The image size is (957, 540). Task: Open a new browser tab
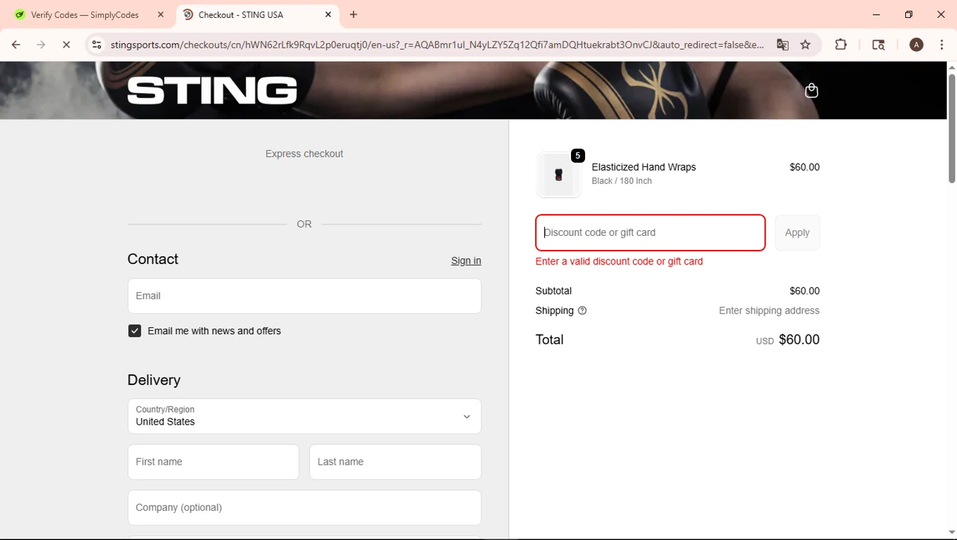pyautogui.click(x=353, y=15)
